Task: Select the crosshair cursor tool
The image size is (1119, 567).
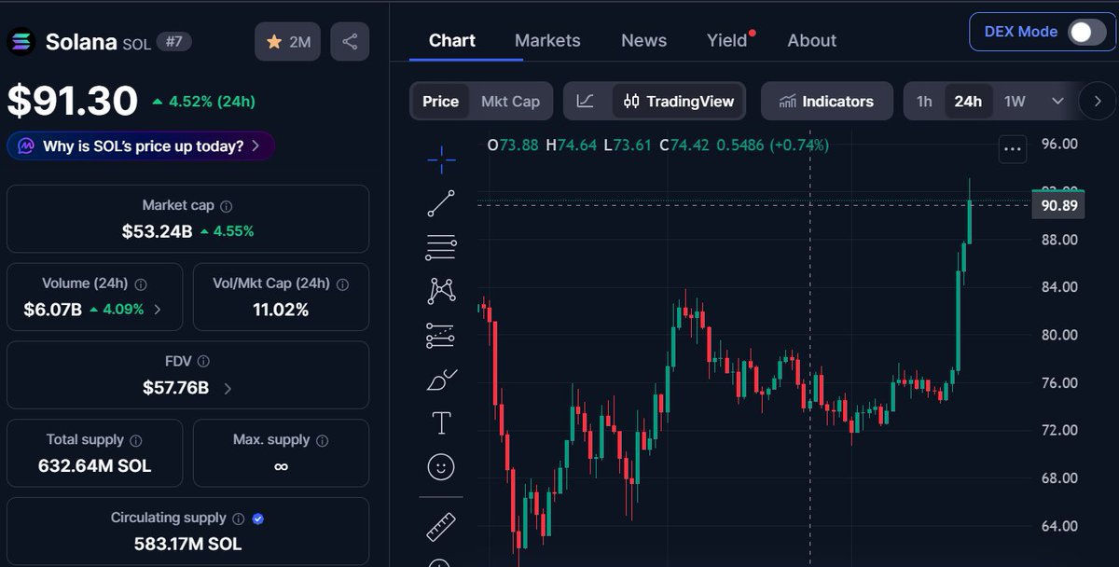Action: pos(441,159)
